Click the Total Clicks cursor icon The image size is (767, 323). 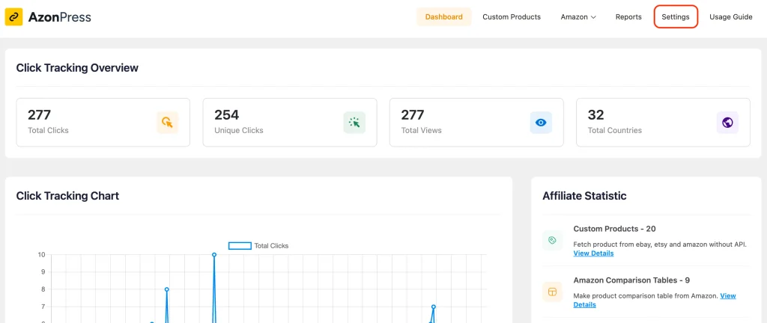(x=167, y=123)
